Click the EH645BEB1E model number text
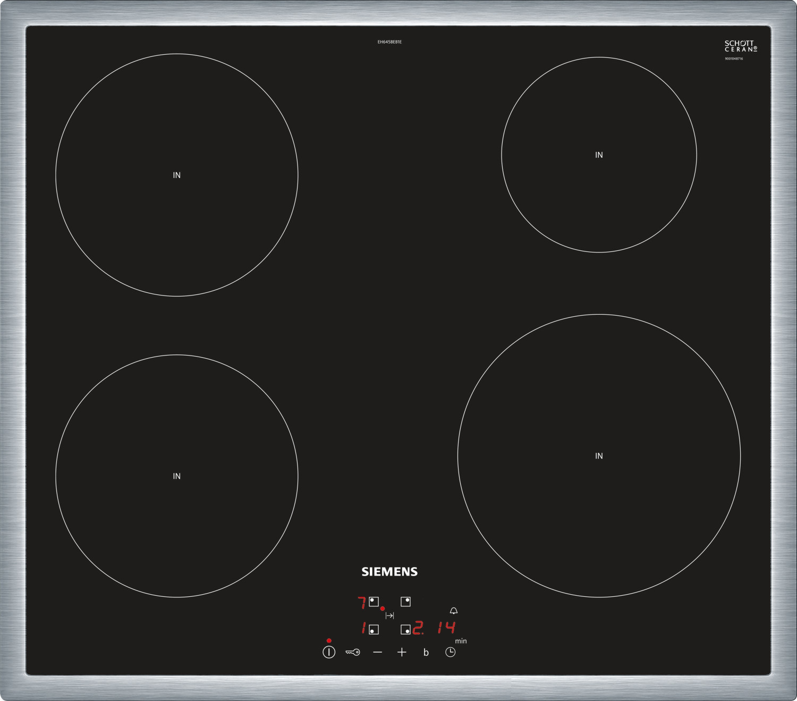 point(389,42)
